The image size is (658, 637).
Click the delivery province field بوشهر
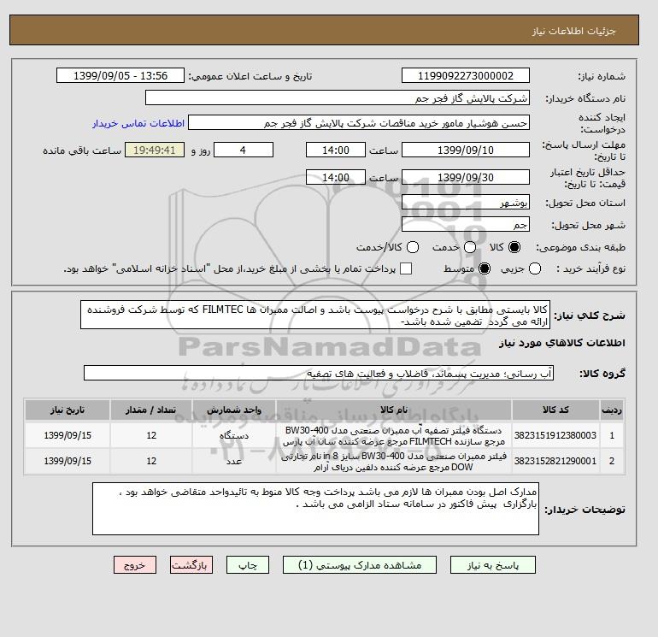[466, 203]
